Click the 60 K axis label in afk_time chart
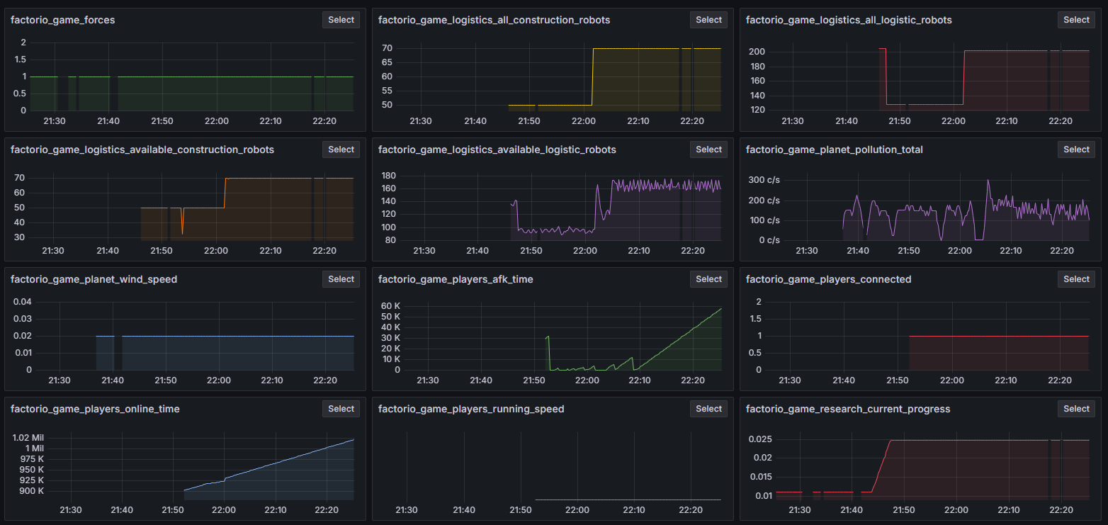The image size is (1108, 525). (391, 306)
